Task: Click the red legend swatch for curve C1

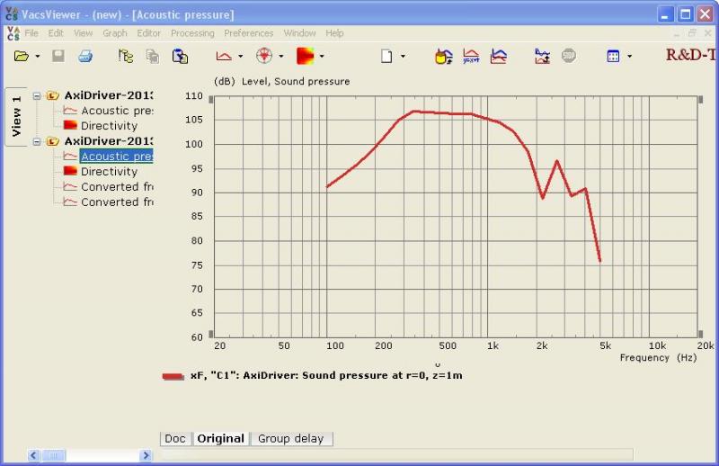Action: click(173, 376)
